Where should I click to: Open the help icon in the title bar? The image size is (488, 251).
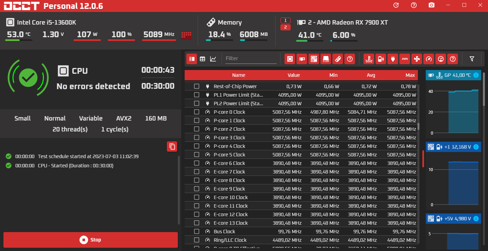(414, 5)
